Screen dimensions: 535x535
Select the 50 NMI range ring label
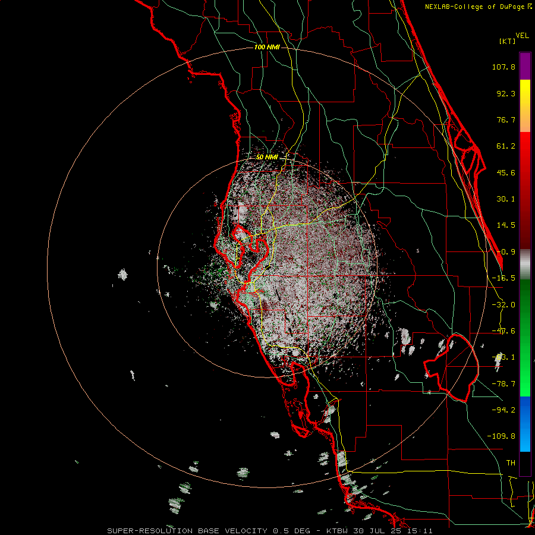267,157
